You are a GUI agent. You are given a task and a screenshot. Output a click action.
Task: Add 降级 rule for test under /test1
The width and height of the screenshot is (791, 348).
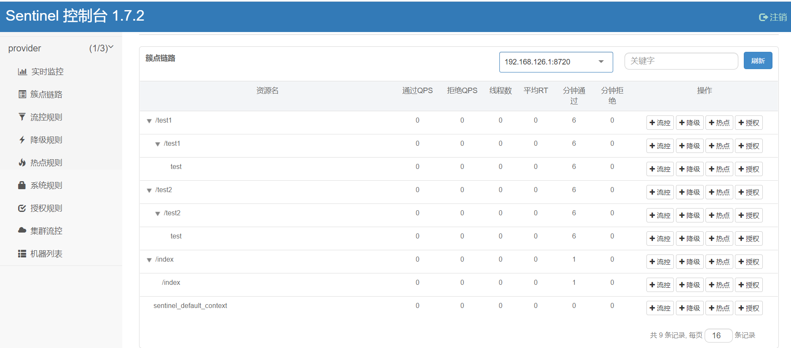689,169
